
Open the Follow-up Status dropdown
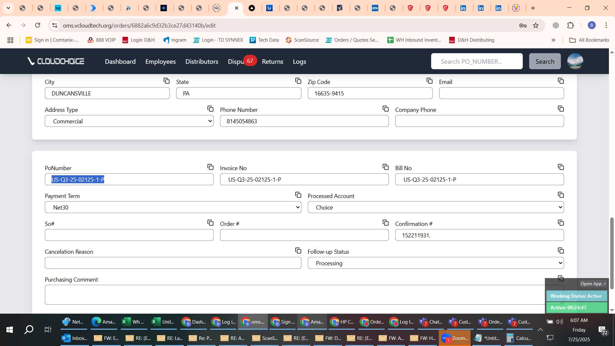436,263
